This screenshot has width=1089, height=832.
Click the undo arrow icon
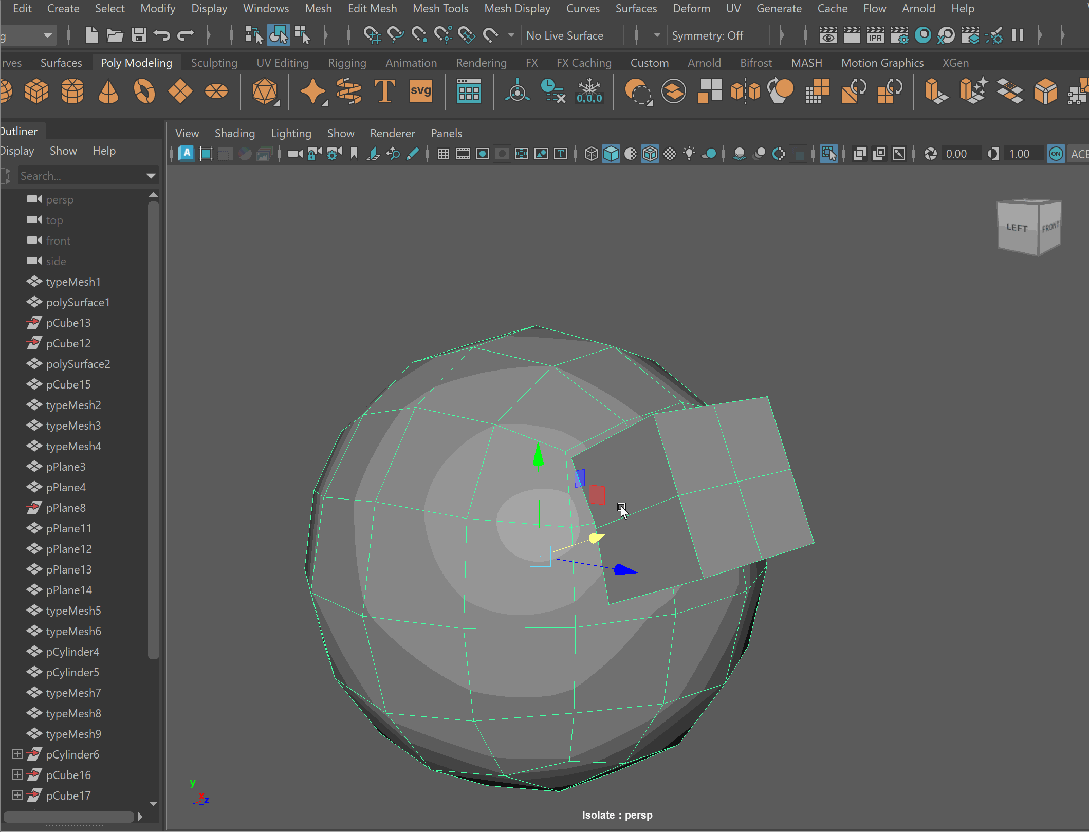(x=162, y=35)
